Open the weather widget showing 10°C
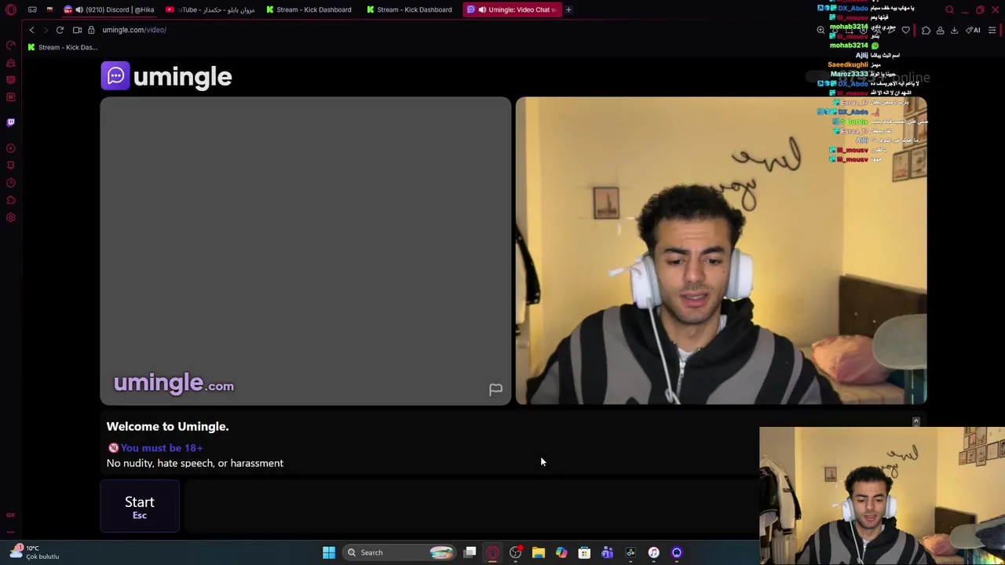The image size is (1005, 565). pyautogui.click(x=33, y=552)
